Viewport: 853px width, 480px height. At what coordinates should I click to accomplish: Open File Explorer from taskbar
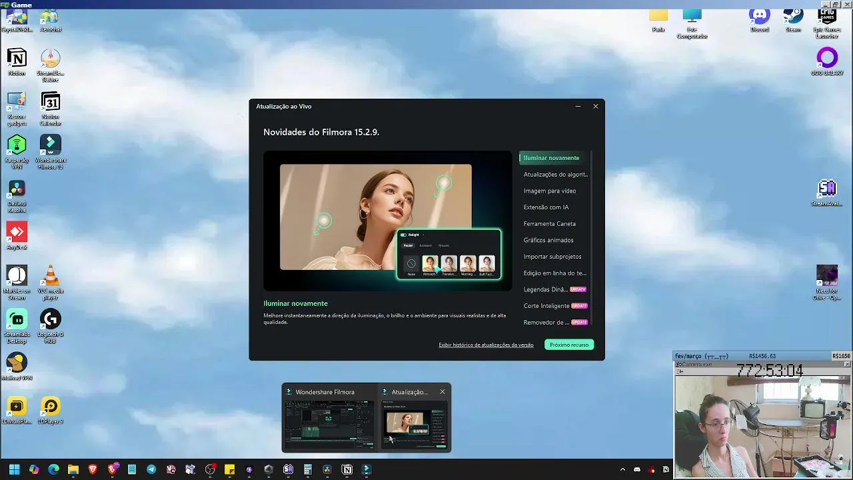pos(73,469)
